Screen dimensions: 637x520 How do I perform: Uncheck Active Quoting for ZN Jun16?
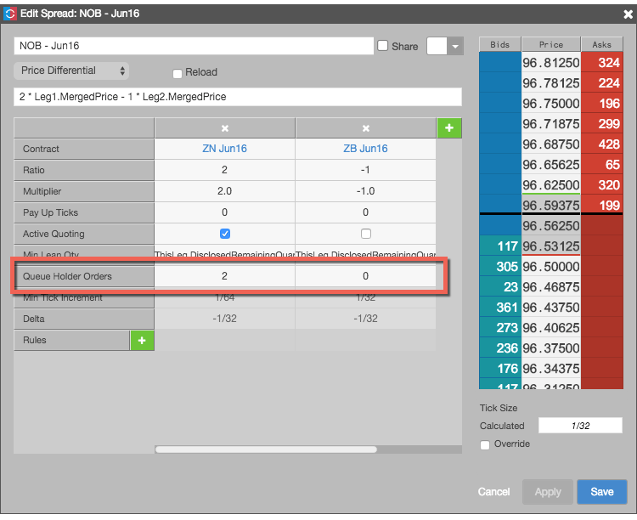click(225, 234)
